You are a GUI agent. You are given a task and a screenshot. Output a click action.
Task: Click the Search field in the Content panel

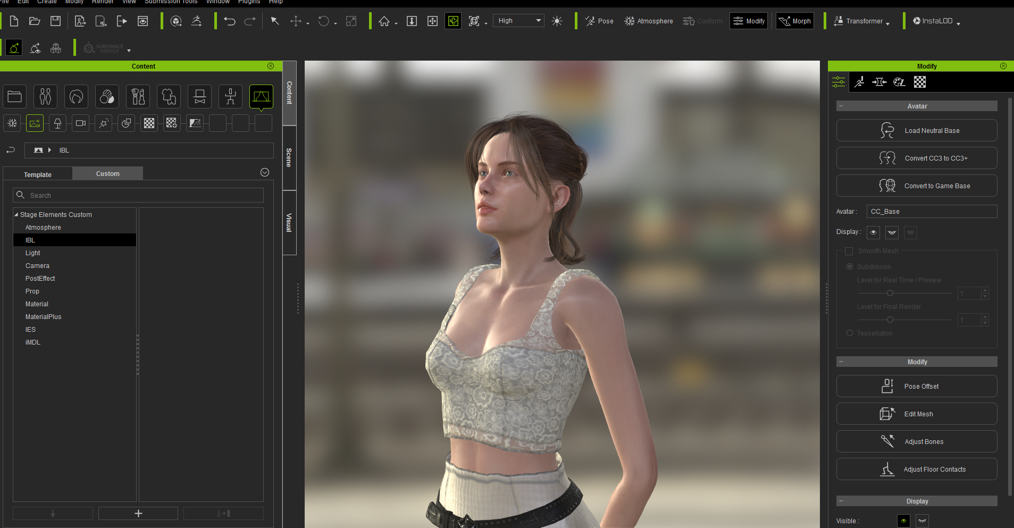138,195
